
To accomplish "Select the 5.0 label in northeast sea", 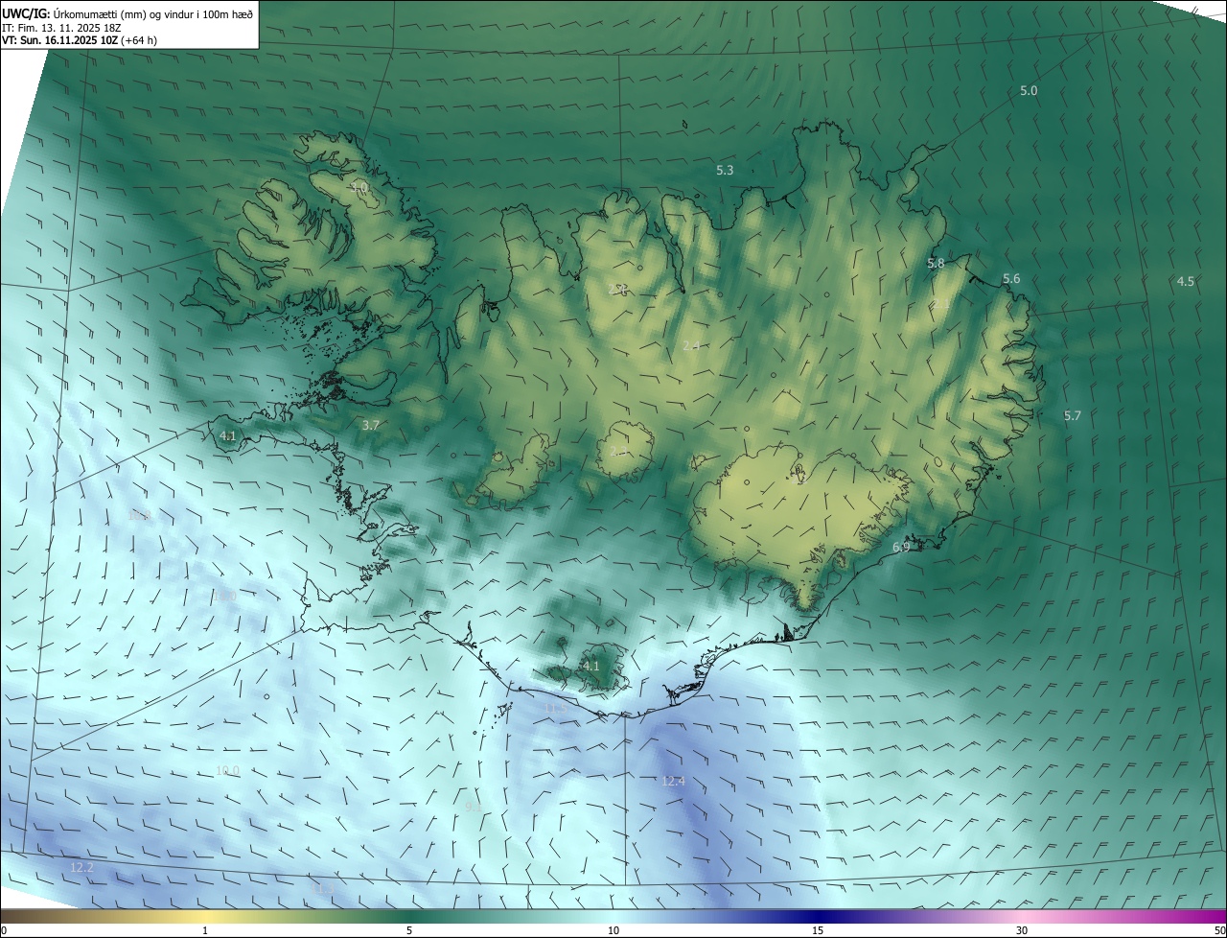I will coord(1028,90).
